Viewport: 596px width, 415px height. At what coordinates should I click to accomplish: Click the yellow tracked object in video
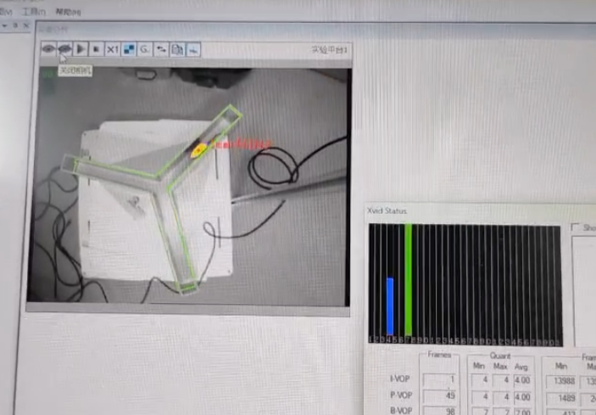pos(199,151)
